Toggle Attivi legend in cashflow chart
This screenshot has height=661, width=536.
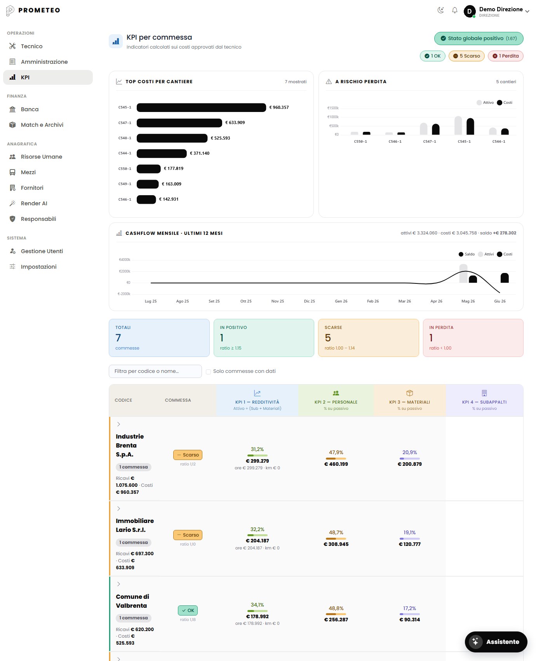[486, 254]
